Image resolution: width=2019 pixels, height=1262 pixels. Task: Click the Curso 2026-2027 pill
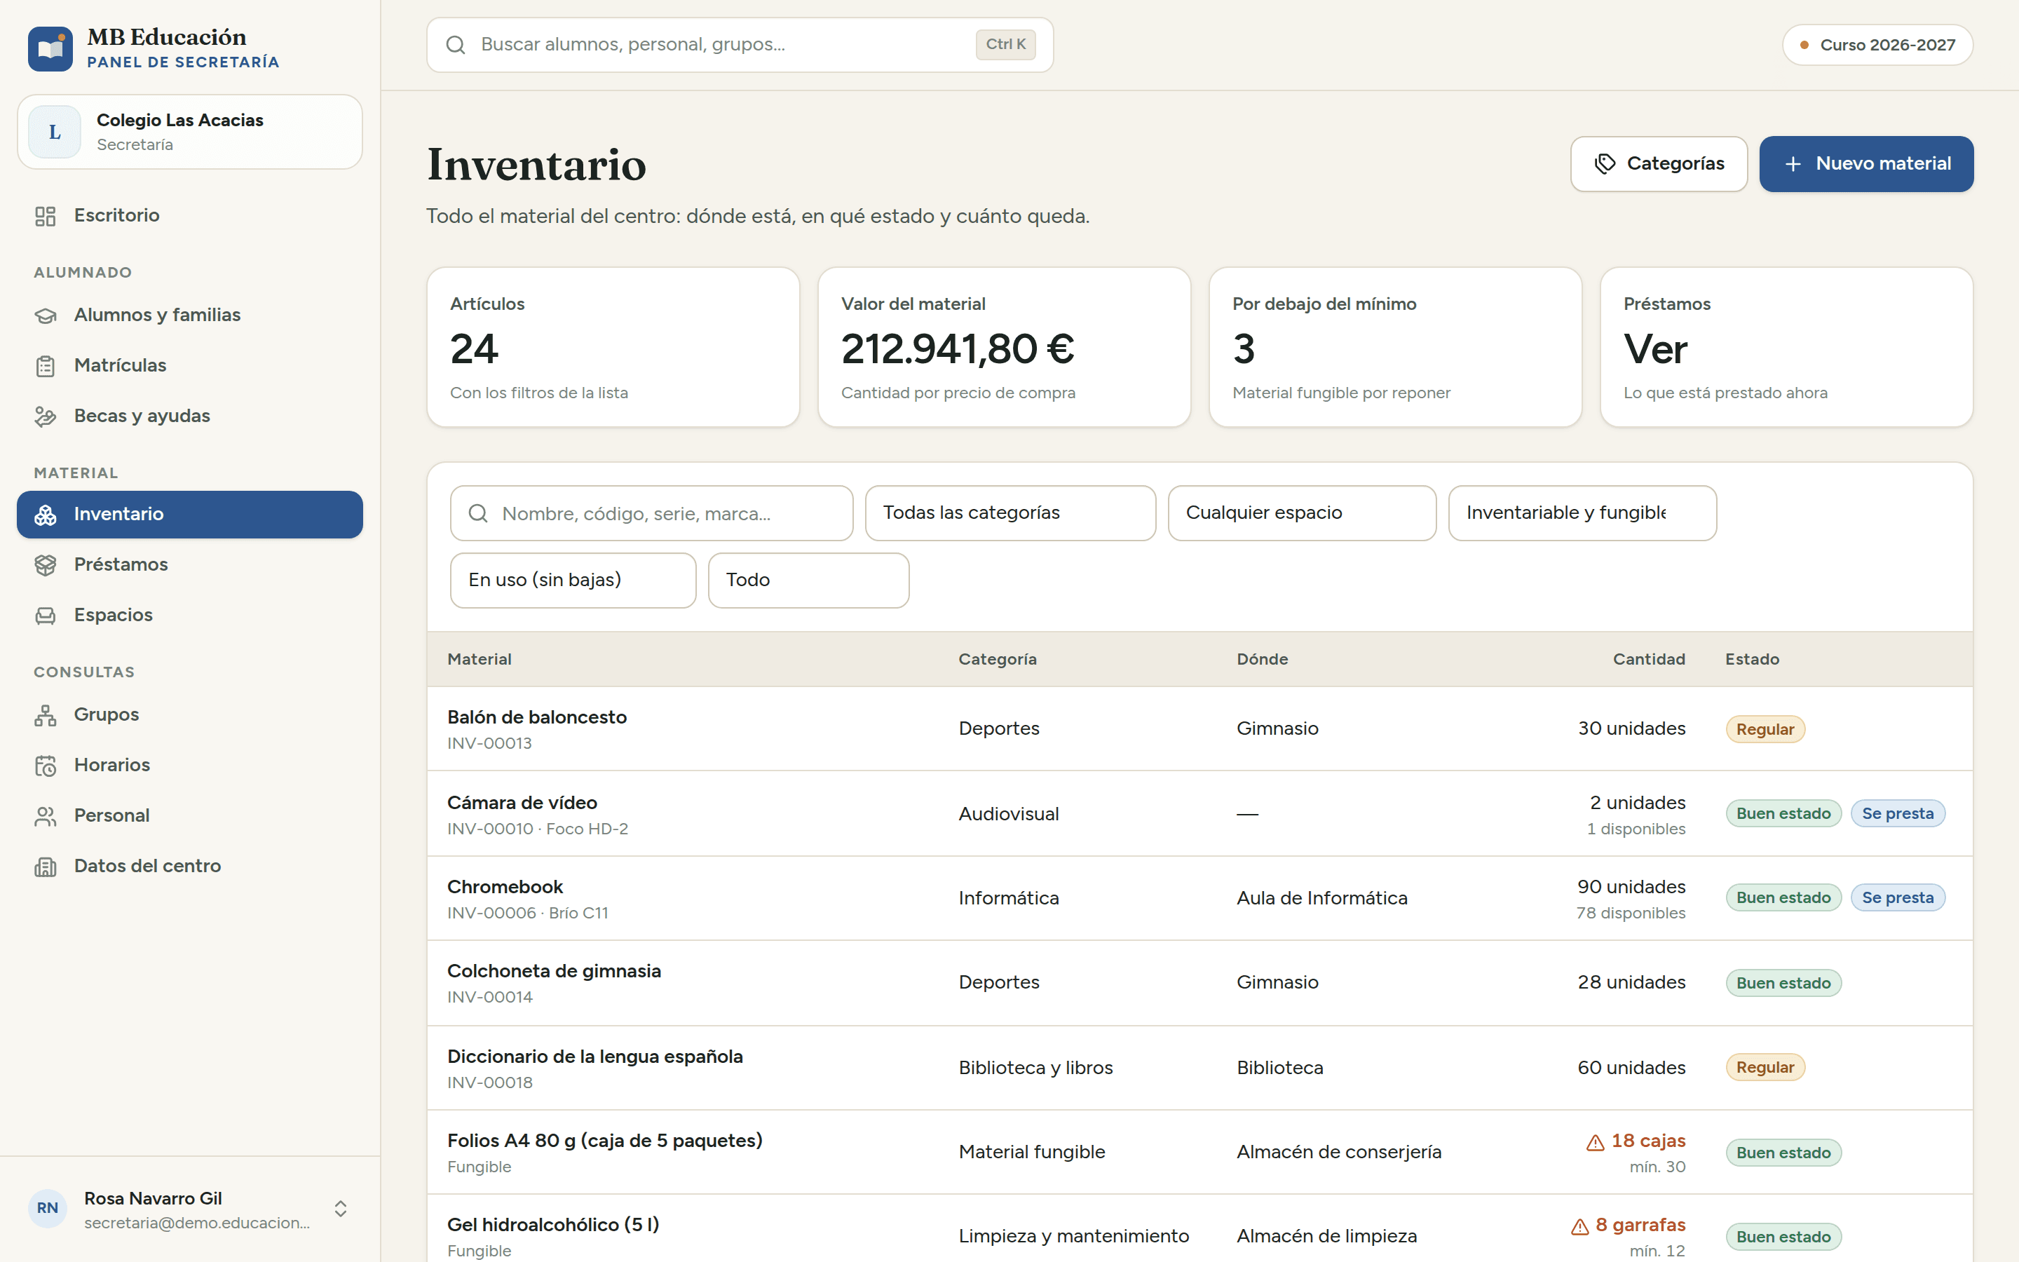tap(1876, 45)
